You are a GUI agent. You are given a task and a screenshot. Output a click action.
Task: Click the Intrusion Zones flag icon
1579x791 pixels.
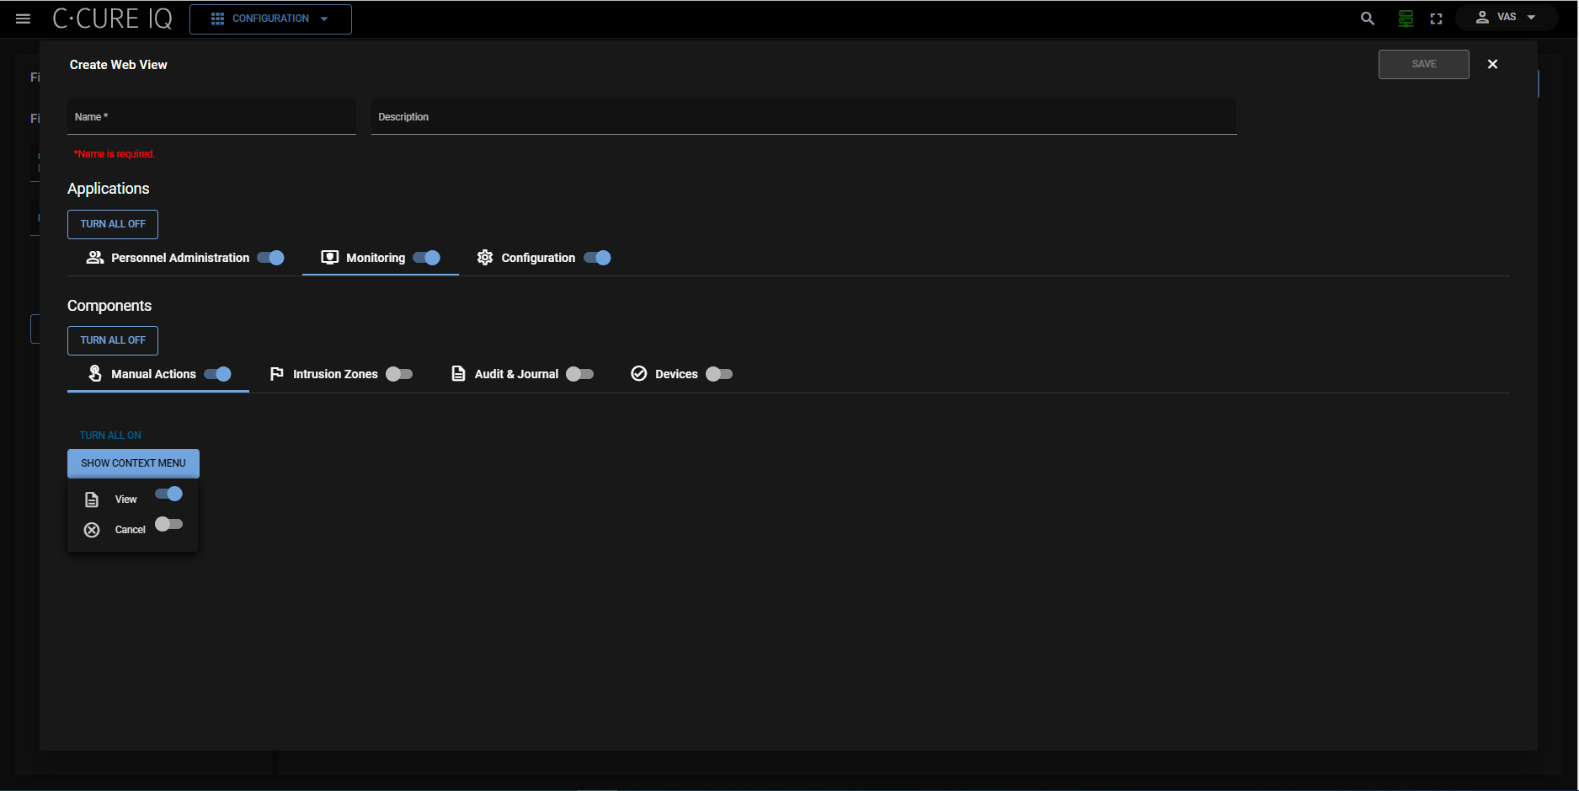tap(276, 374)
